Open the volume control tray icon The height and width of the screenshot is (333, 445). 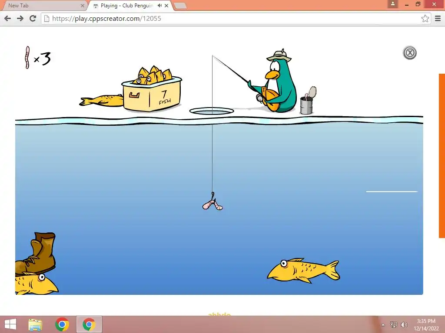coord(404,325)
